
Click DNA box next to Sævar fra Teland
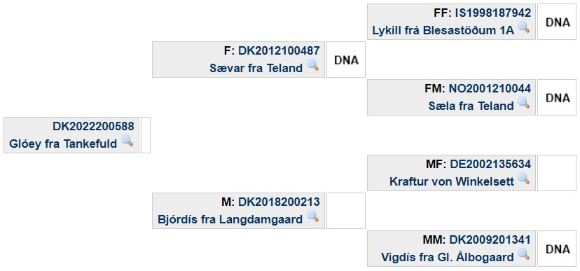pyautogui.click(x=346, y=60)
